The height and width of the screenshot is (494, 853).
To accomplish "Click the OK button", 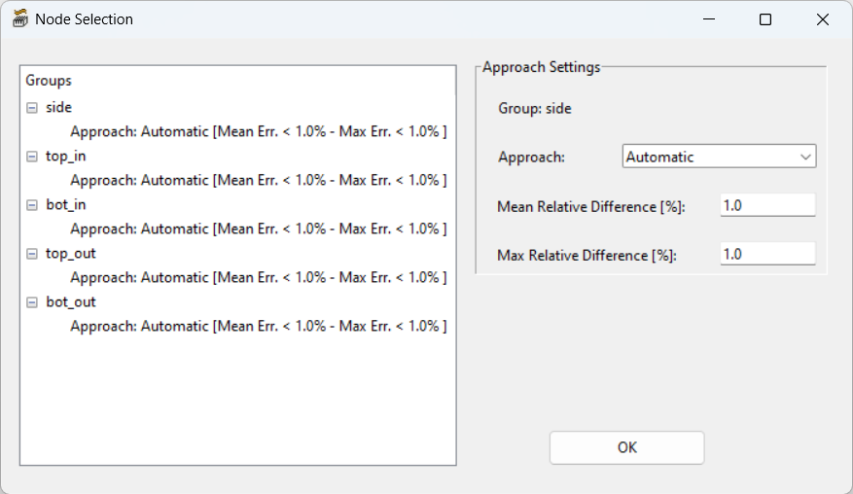I will pyautogui.click(x=626, y=447).
